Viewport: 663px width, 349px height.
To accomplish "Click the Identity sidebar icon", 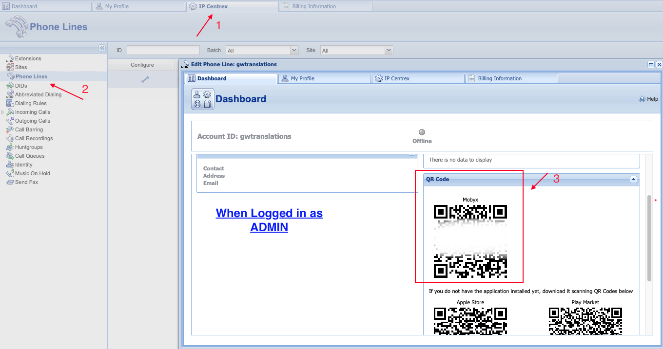I will [x=10, y=165].
